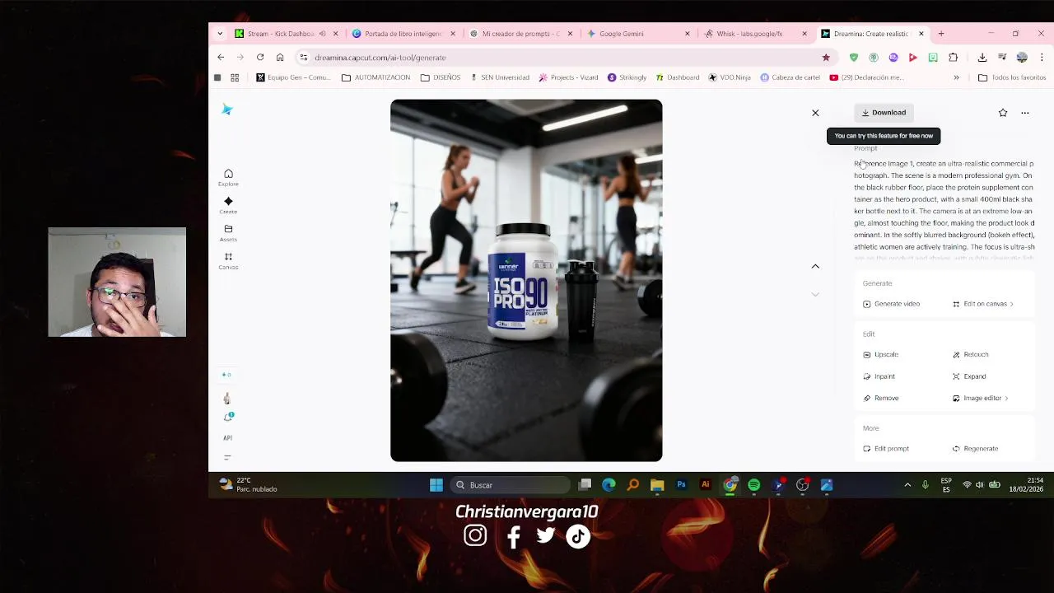Open the credits counter in sidebar
The width and height of the screenshot is (1054, 593).
pos(226,375)
